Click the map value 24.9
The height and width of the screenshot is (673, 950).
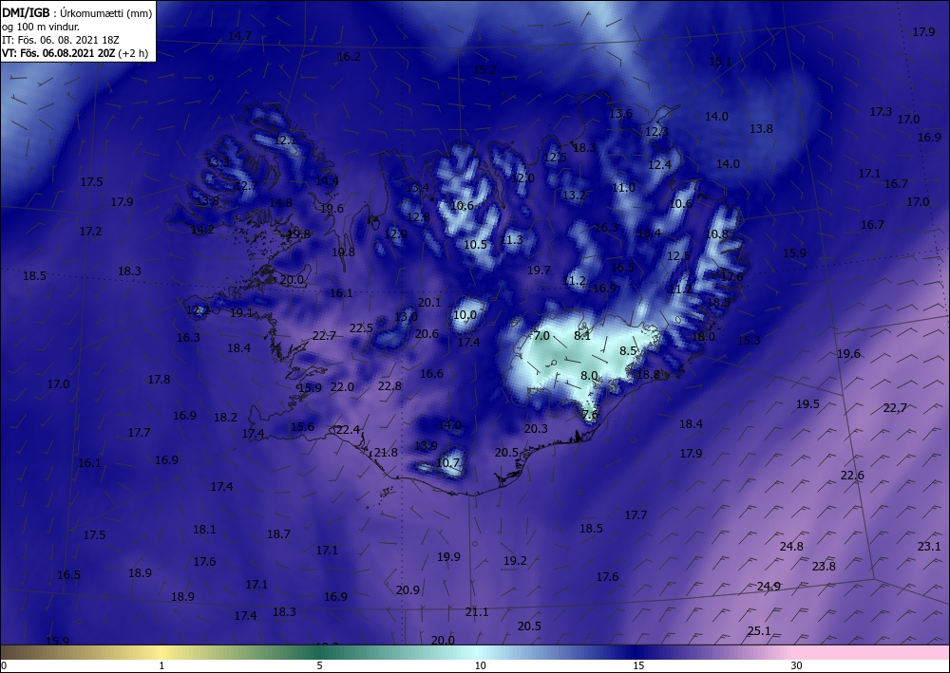(769, 586)
